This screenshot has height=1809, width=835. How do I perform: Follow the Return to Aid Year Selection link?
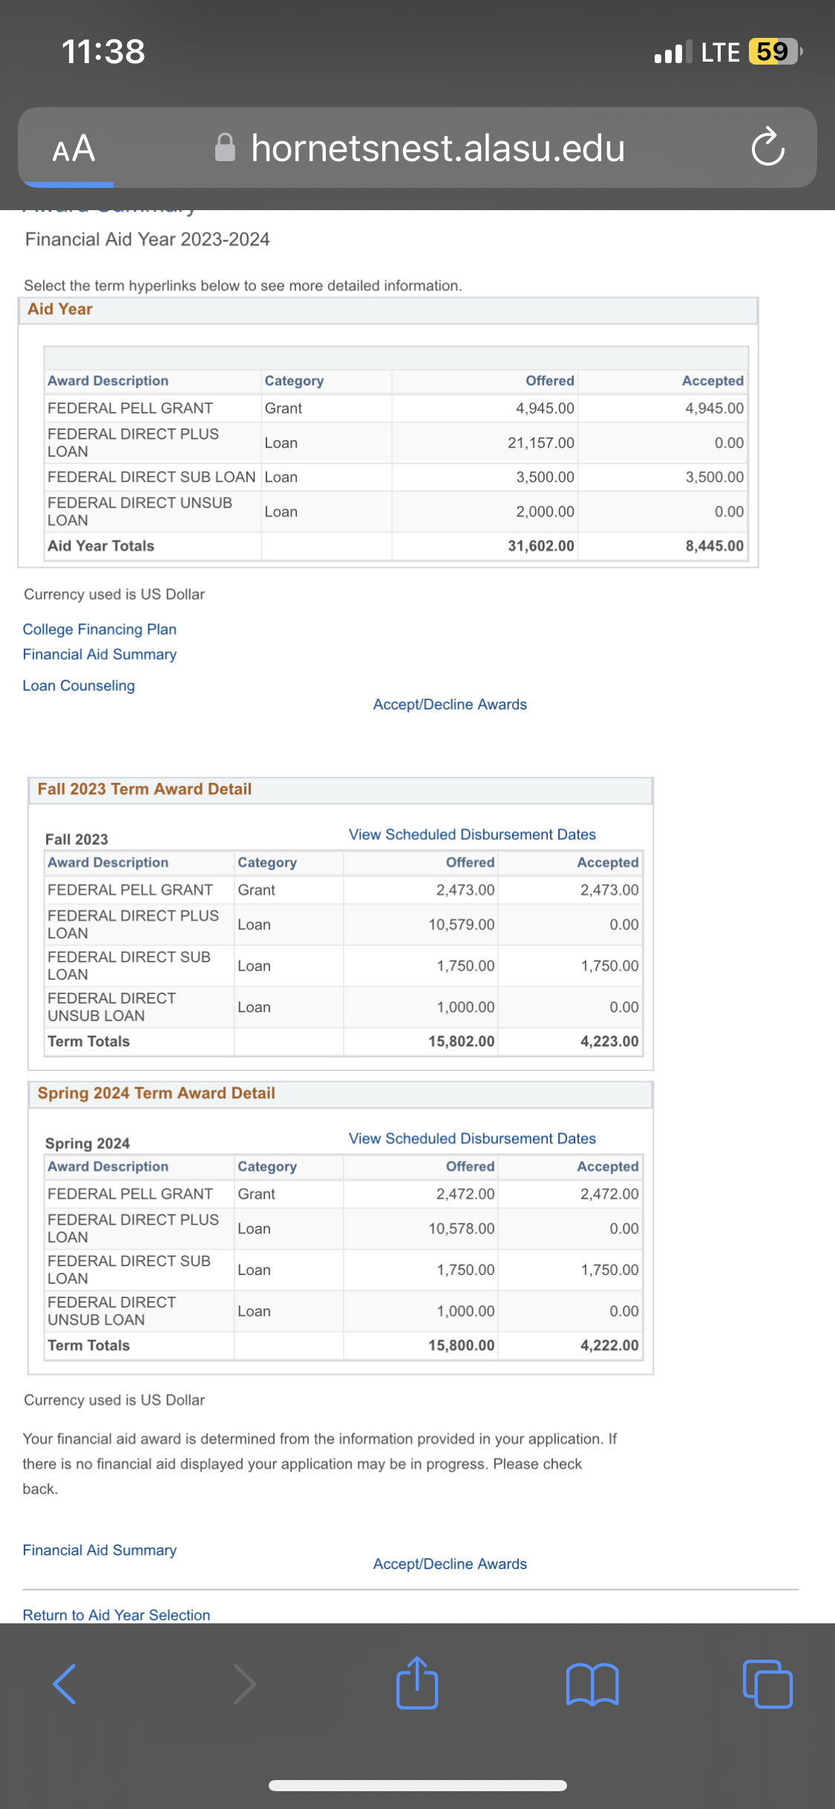pyautogui.click(x=117, y=1614)
